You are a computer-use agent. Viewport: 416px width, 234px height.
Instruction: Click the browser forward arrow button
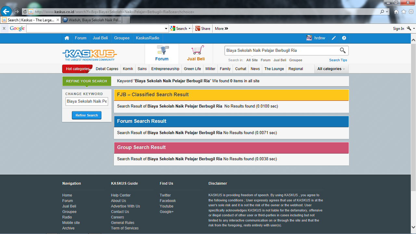pyautogui.click(x=17, y=12)
